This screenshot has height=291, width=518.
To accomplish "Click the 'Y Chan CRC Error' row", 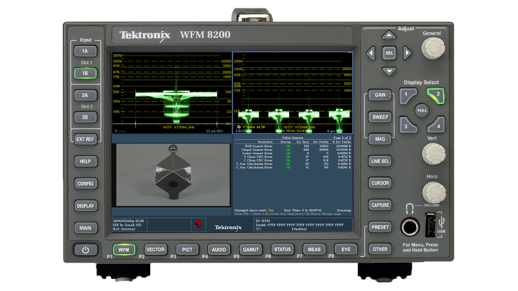I will coord(292,157).
